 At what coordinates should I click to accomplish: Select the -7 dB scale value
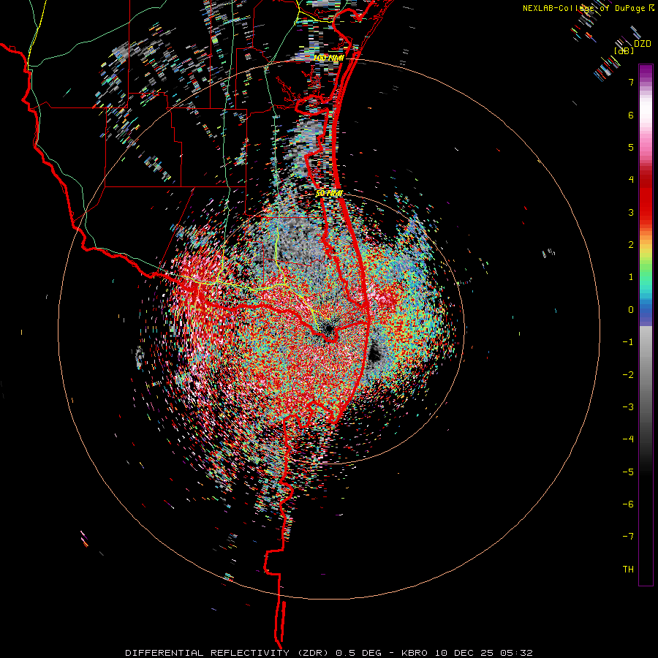[628, 537]
